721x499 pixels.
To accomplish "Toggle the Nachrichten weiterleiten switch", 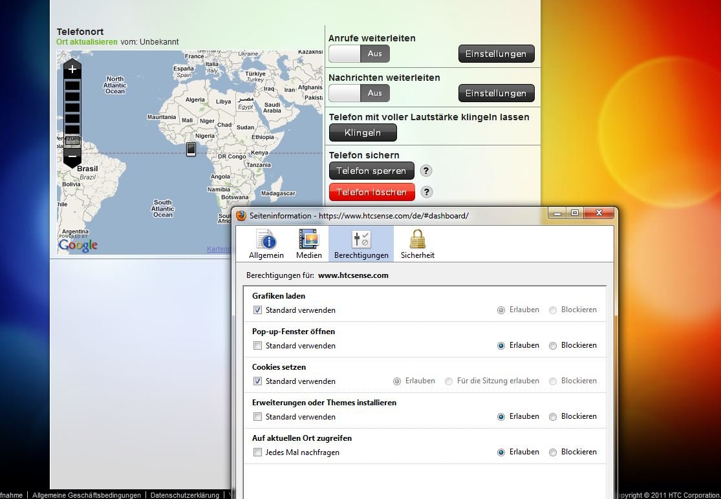I will (x=359, y=93).
